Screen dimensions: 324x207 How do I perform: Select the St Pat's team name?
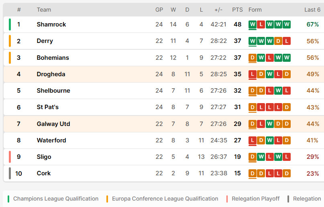[x=48, y=107]
